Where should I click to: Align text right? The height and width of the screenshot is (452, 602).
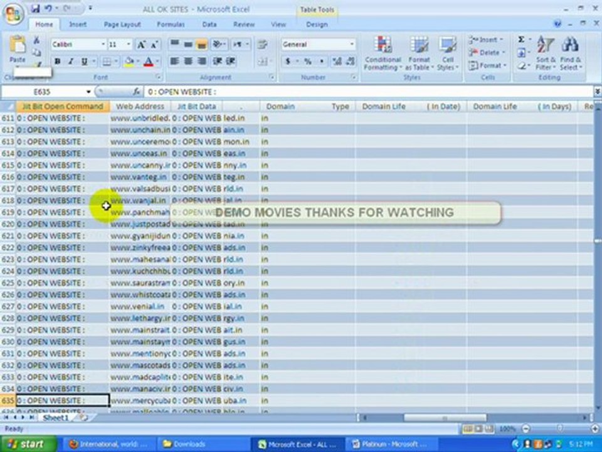coord(201,61)
